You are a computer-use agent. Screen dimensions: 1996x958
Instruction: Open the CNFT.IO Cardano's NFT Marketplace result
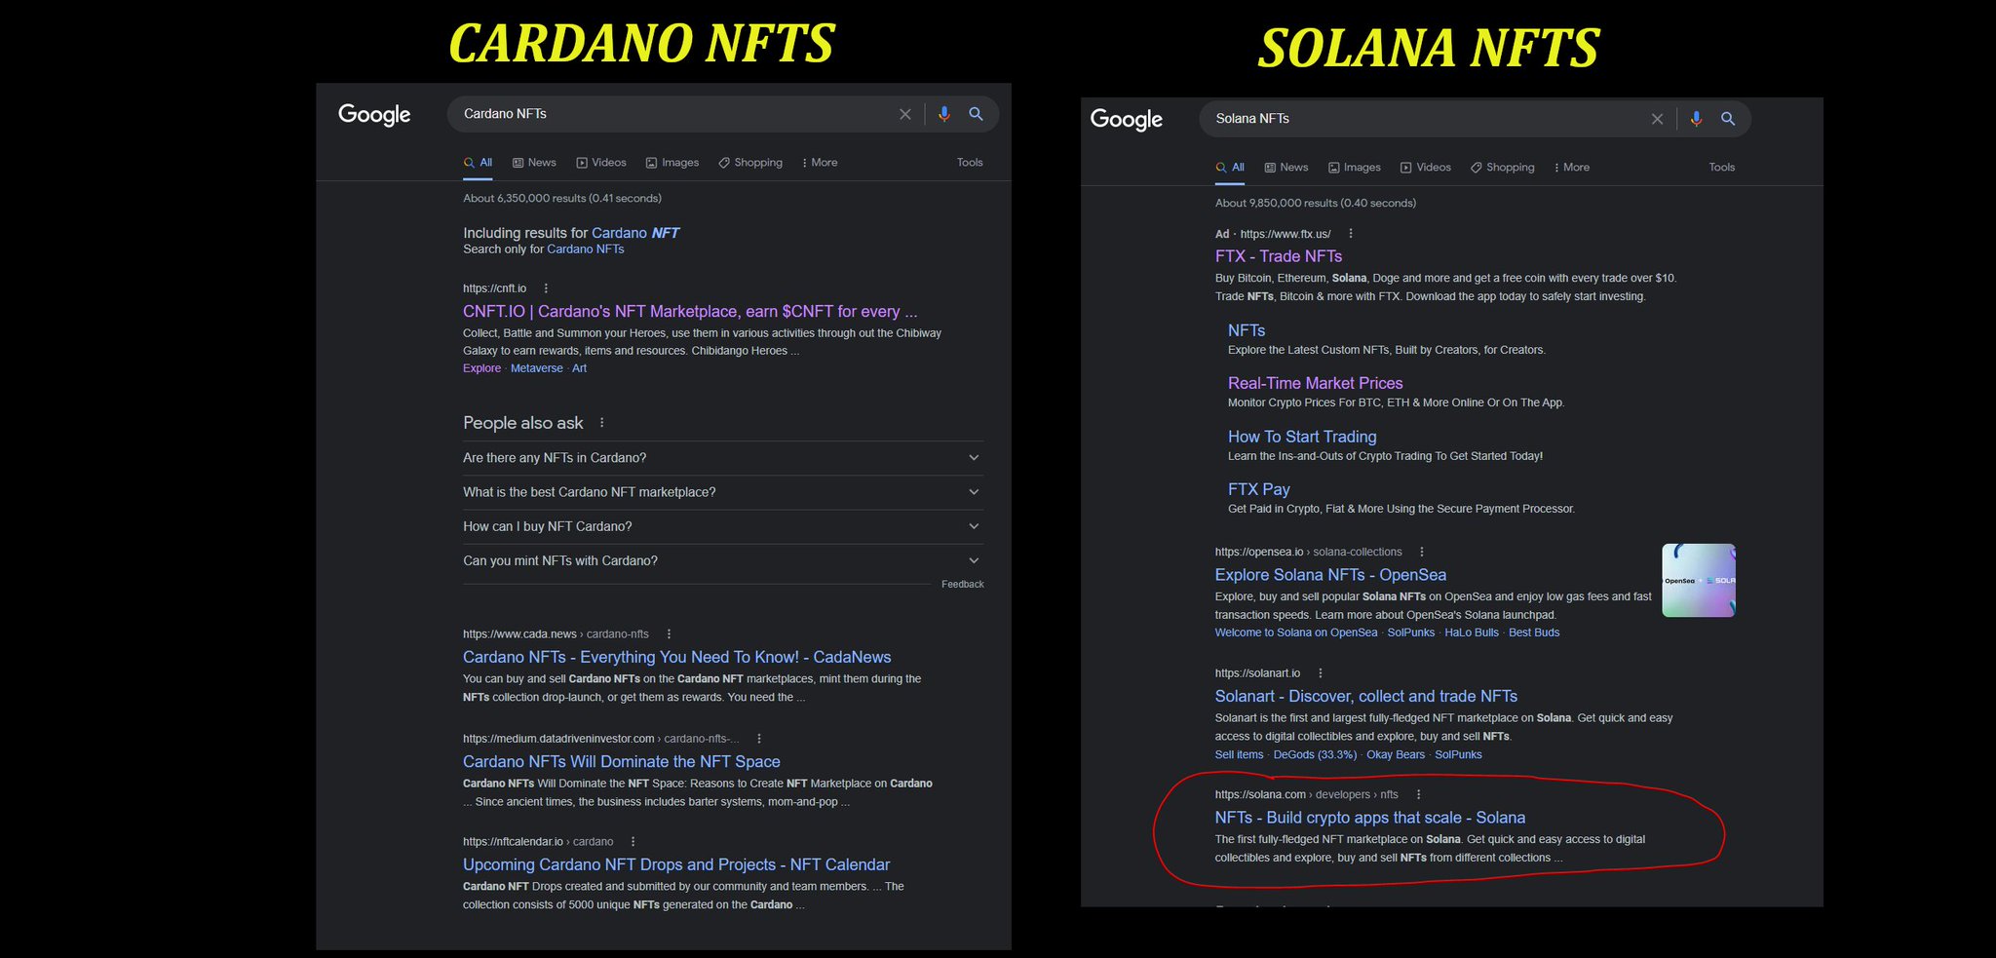[x=690, y=312]
